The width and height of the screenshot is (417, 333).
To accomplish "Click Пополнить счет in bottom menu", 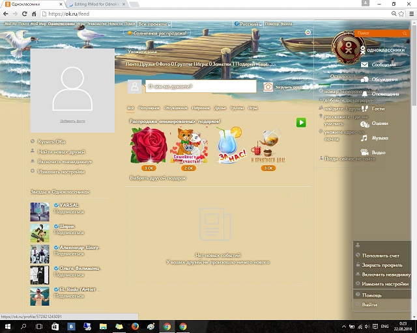I will point(381,256).
